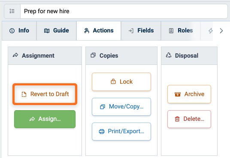Show more tabs with the right chevron

(221, 31)
